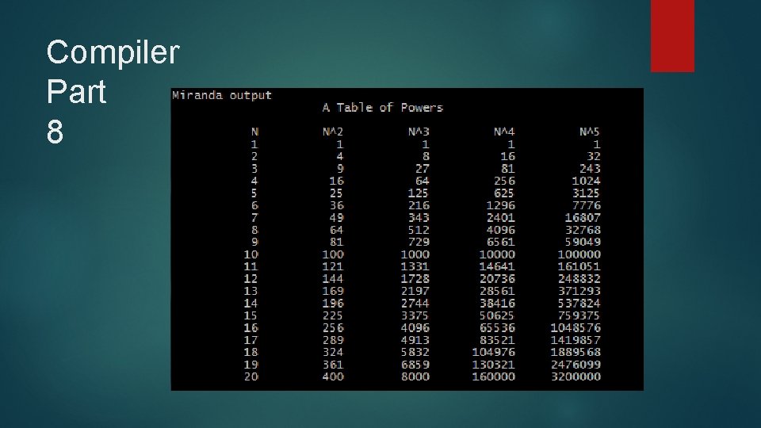This screenshot has height=428, width=761.
Task: Click the value 1728
Action: (415, 279)
